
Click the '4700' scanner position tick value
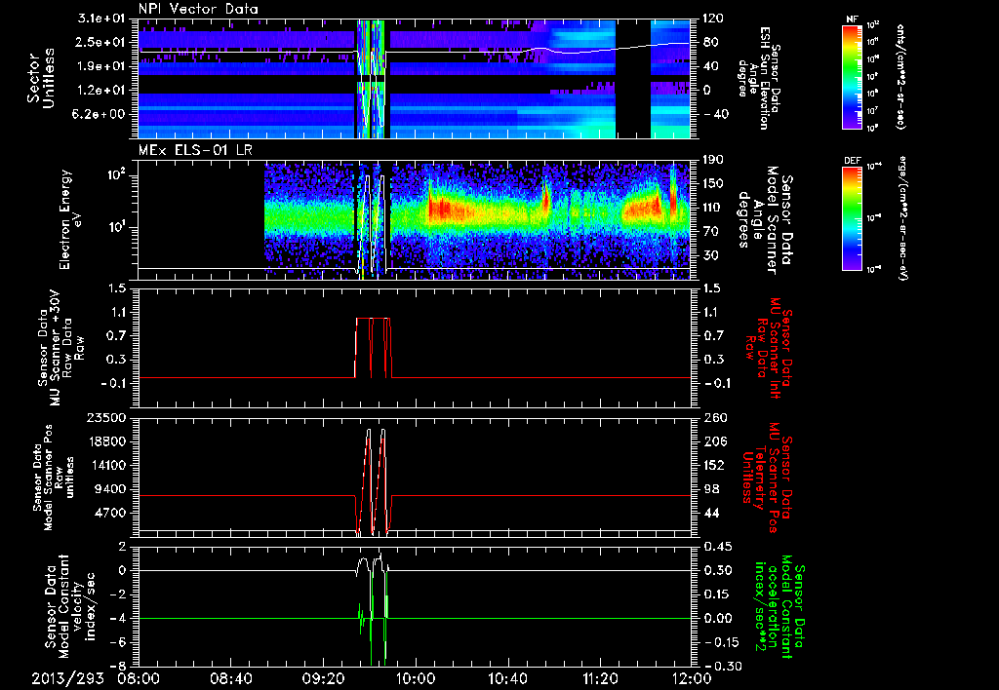(111, 513)
